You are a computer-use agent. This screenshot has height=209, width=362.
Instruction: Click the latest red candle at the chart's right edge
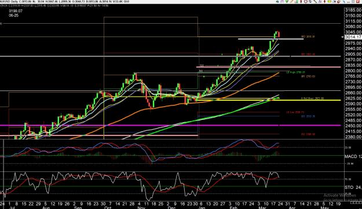[279, 34]
